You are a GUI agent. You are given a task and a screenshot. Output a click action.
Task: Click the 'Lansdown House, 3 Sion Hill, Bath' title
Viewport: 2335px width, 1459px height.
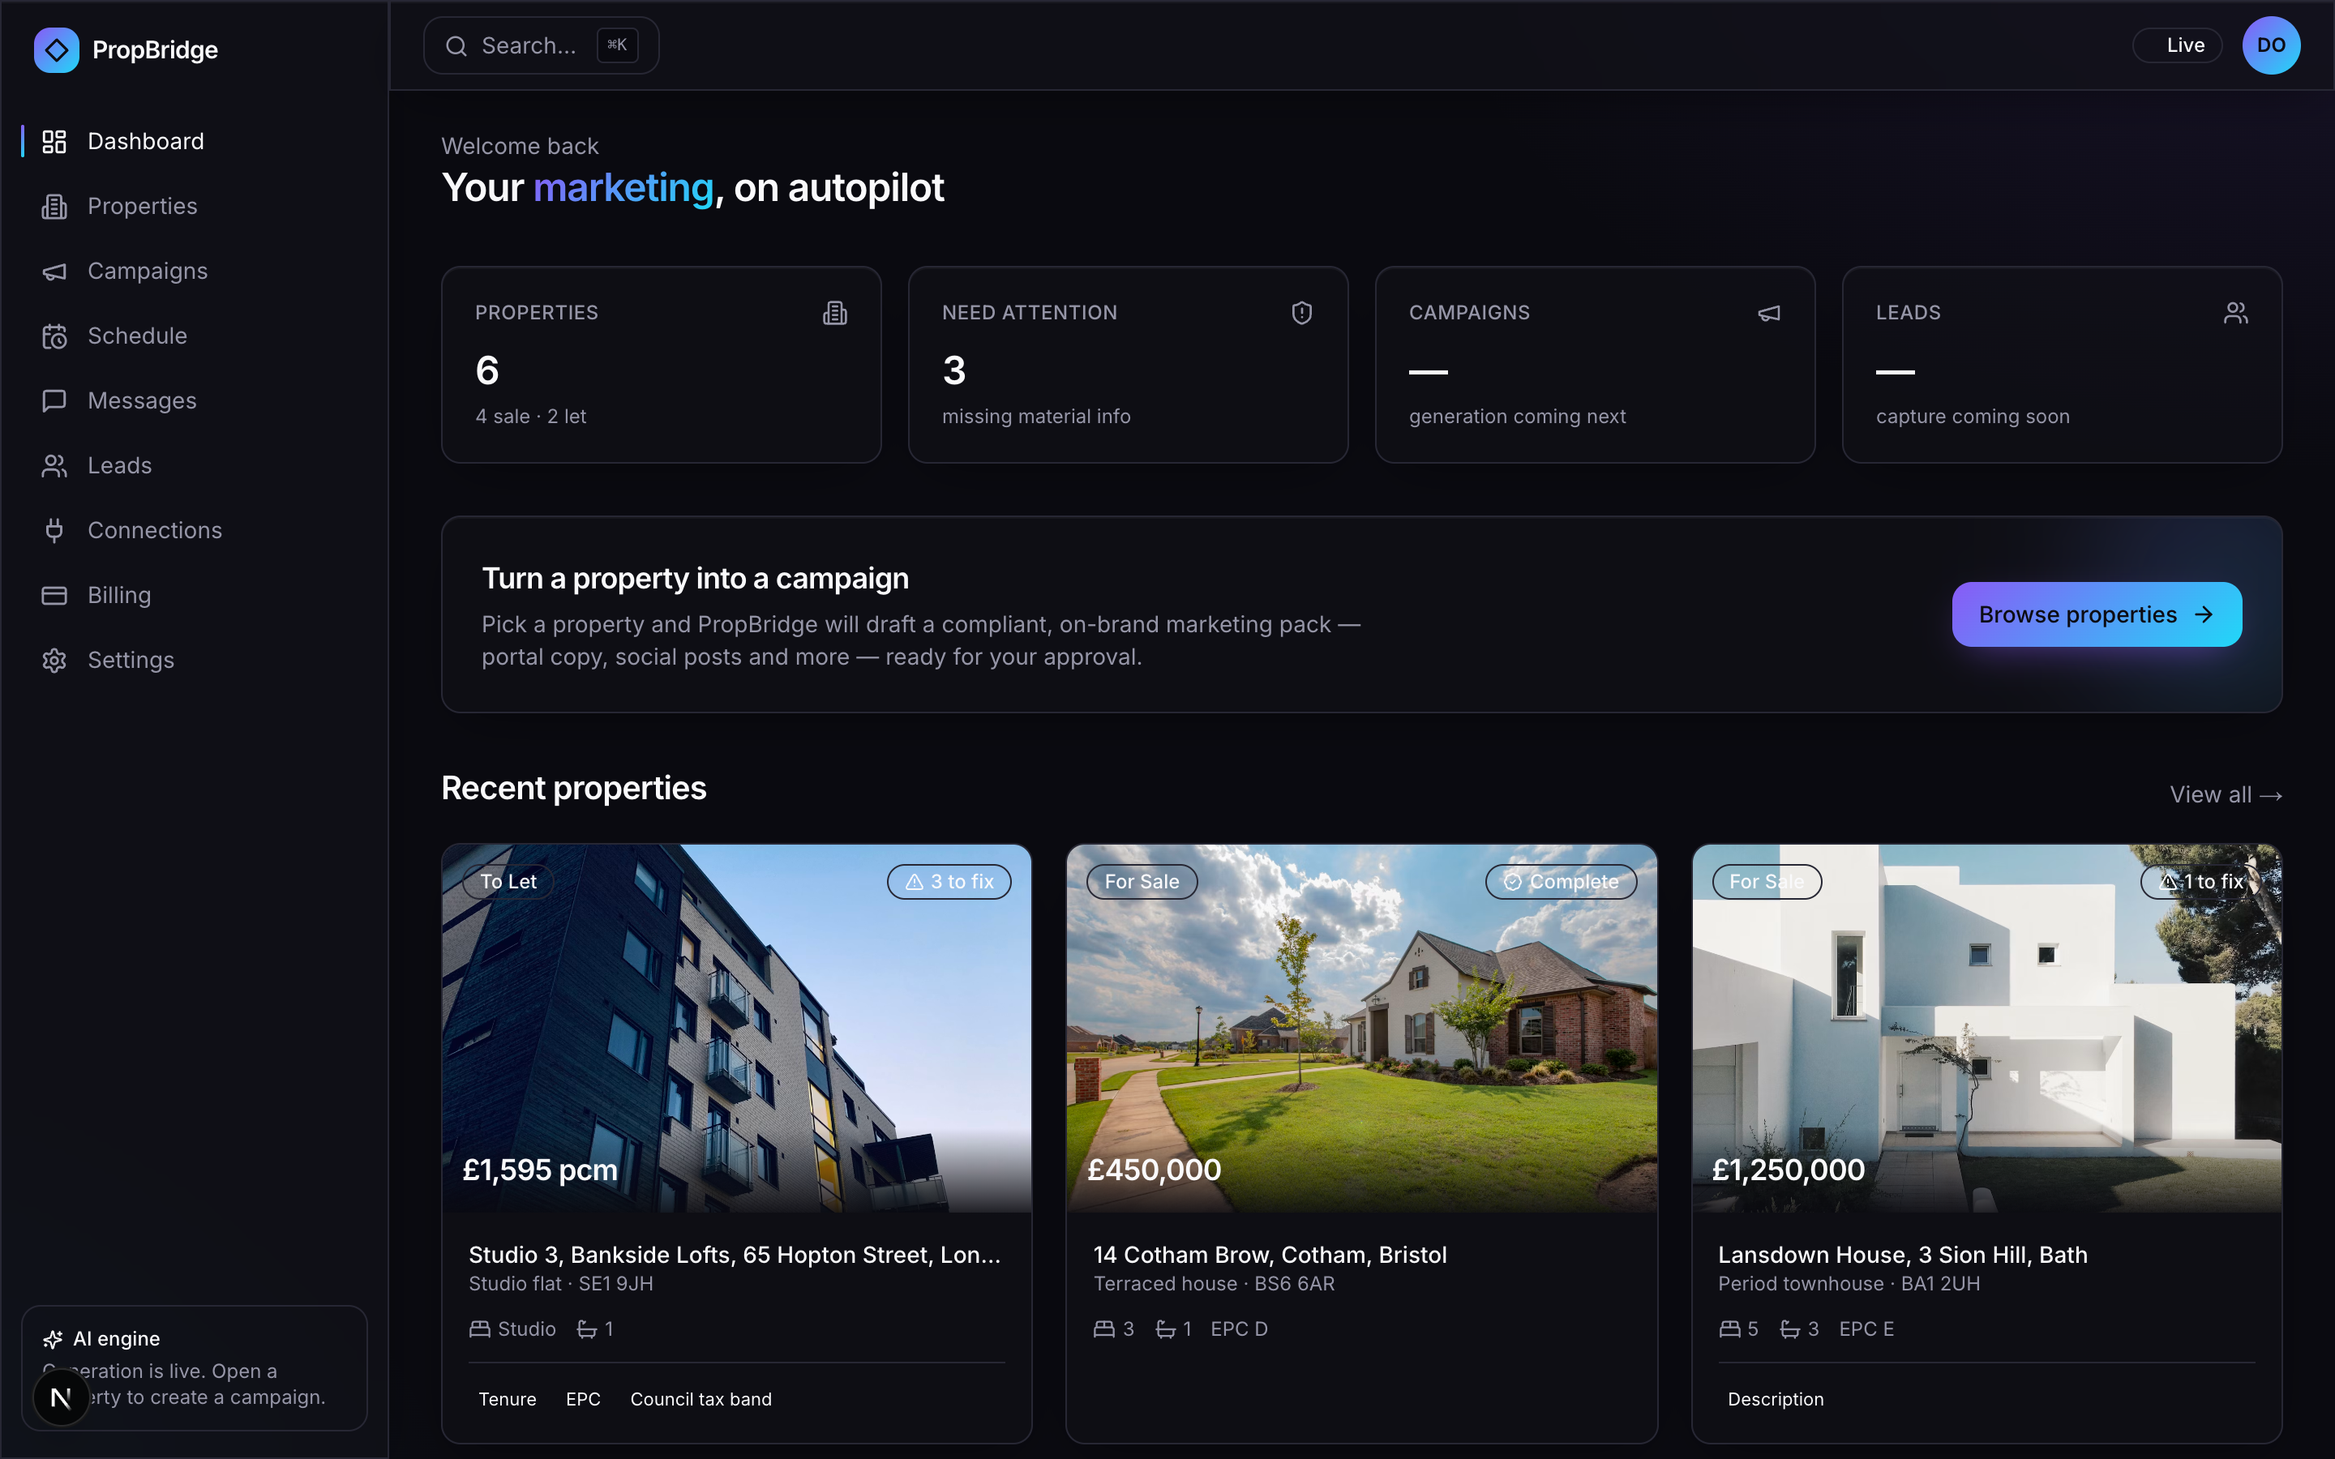(x=1903, y=1255)
